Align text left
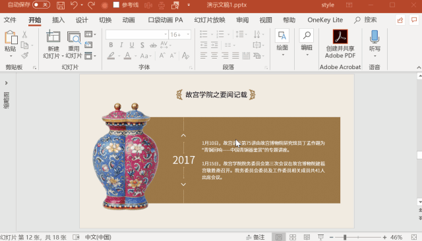Screen dimensions: 422x241 [x=204, y=55]
